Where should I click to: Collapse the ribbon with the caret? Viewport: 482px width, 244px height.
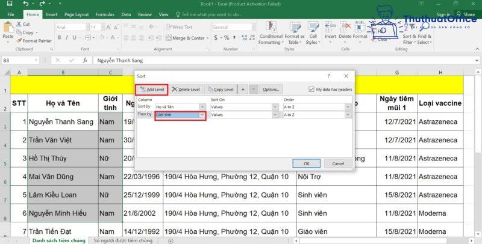tap(477, 49)
